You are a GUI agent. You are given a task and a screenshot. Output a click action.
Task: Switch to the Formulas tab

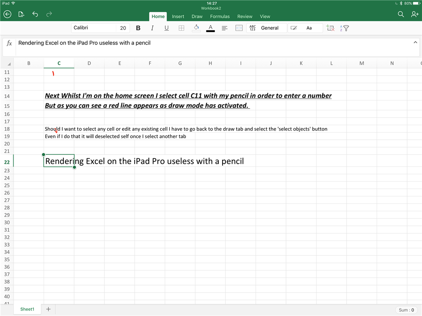[220, 16]
